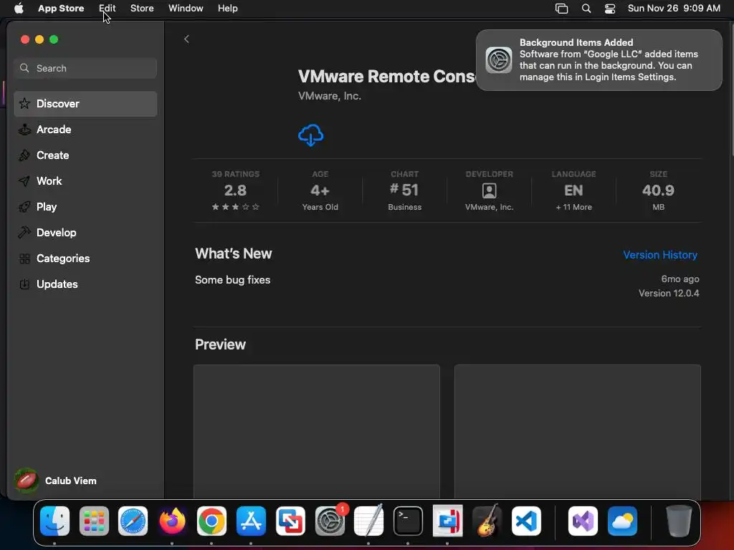This screenshot has height=550, width=734.
Task: Open the Window menu
Action: coord(186,9)
